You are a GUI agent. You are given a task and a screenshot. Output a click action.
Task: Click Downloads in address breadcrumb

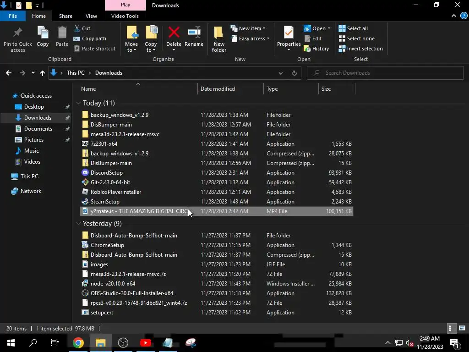[x=109, y=73]
